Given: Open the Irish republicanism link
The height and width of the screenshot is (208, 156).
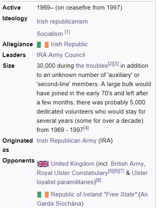Looking at the screenshot, I should 62,22.
